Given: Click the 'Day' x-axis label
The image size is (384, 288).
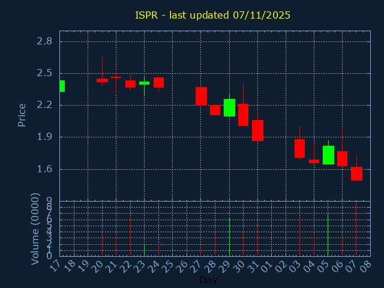Looking at the screenshot, I should click(208, 280).
